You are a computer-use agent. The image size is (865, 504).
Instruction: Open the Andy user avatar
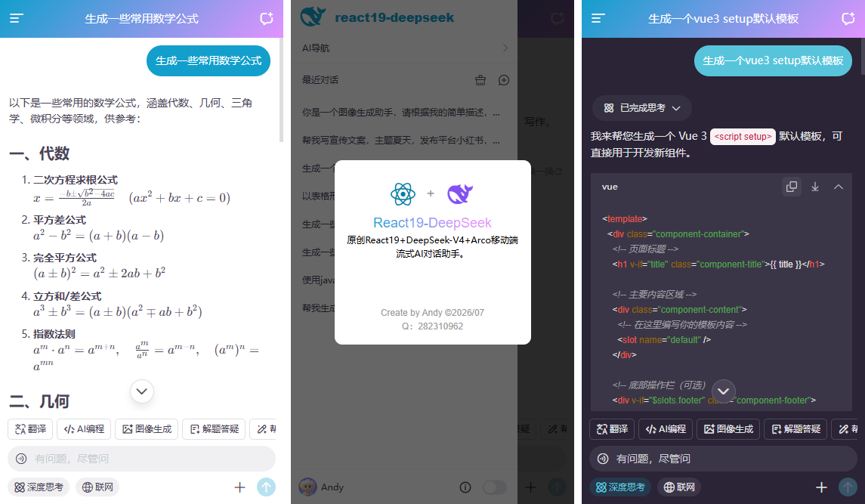point(307,487)
